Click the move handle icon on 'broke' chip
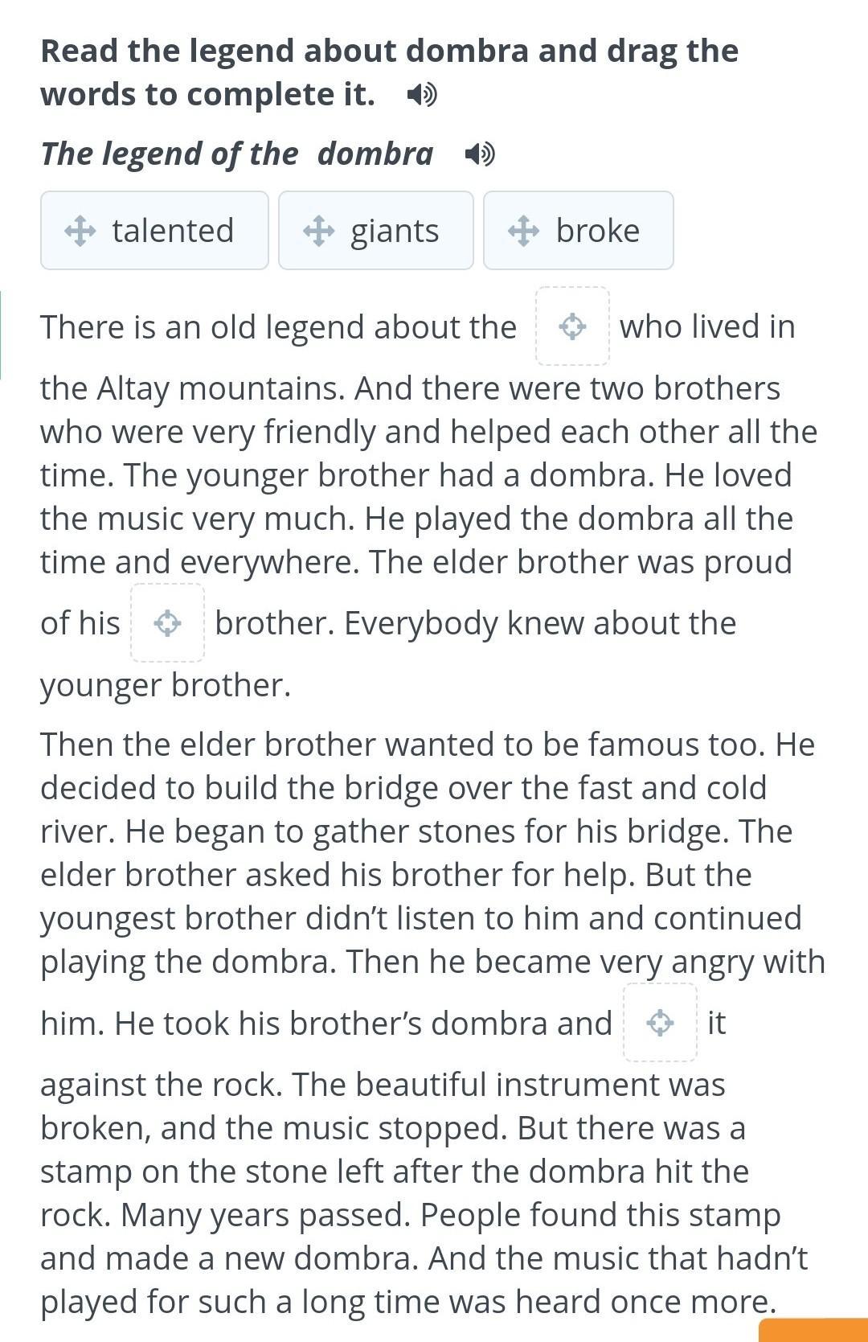Viewport: 868px width, 1342px height. (523, 231)
